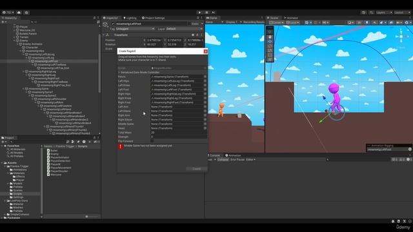
Task: Expand the Player object in the Hierarchy
Action: click(x=14, y=27)
